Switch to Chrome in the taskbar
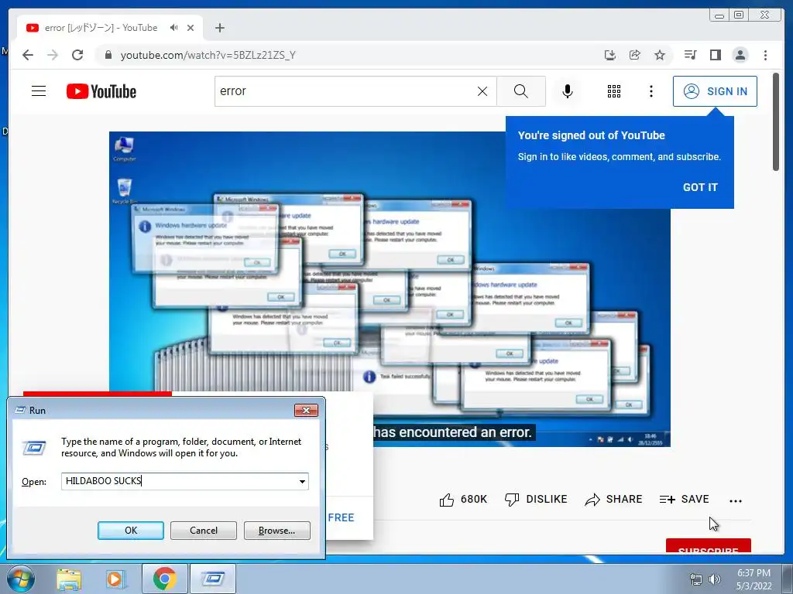Image resolution: width=793 pixels, height=594 pixels. tap(164, 579)
